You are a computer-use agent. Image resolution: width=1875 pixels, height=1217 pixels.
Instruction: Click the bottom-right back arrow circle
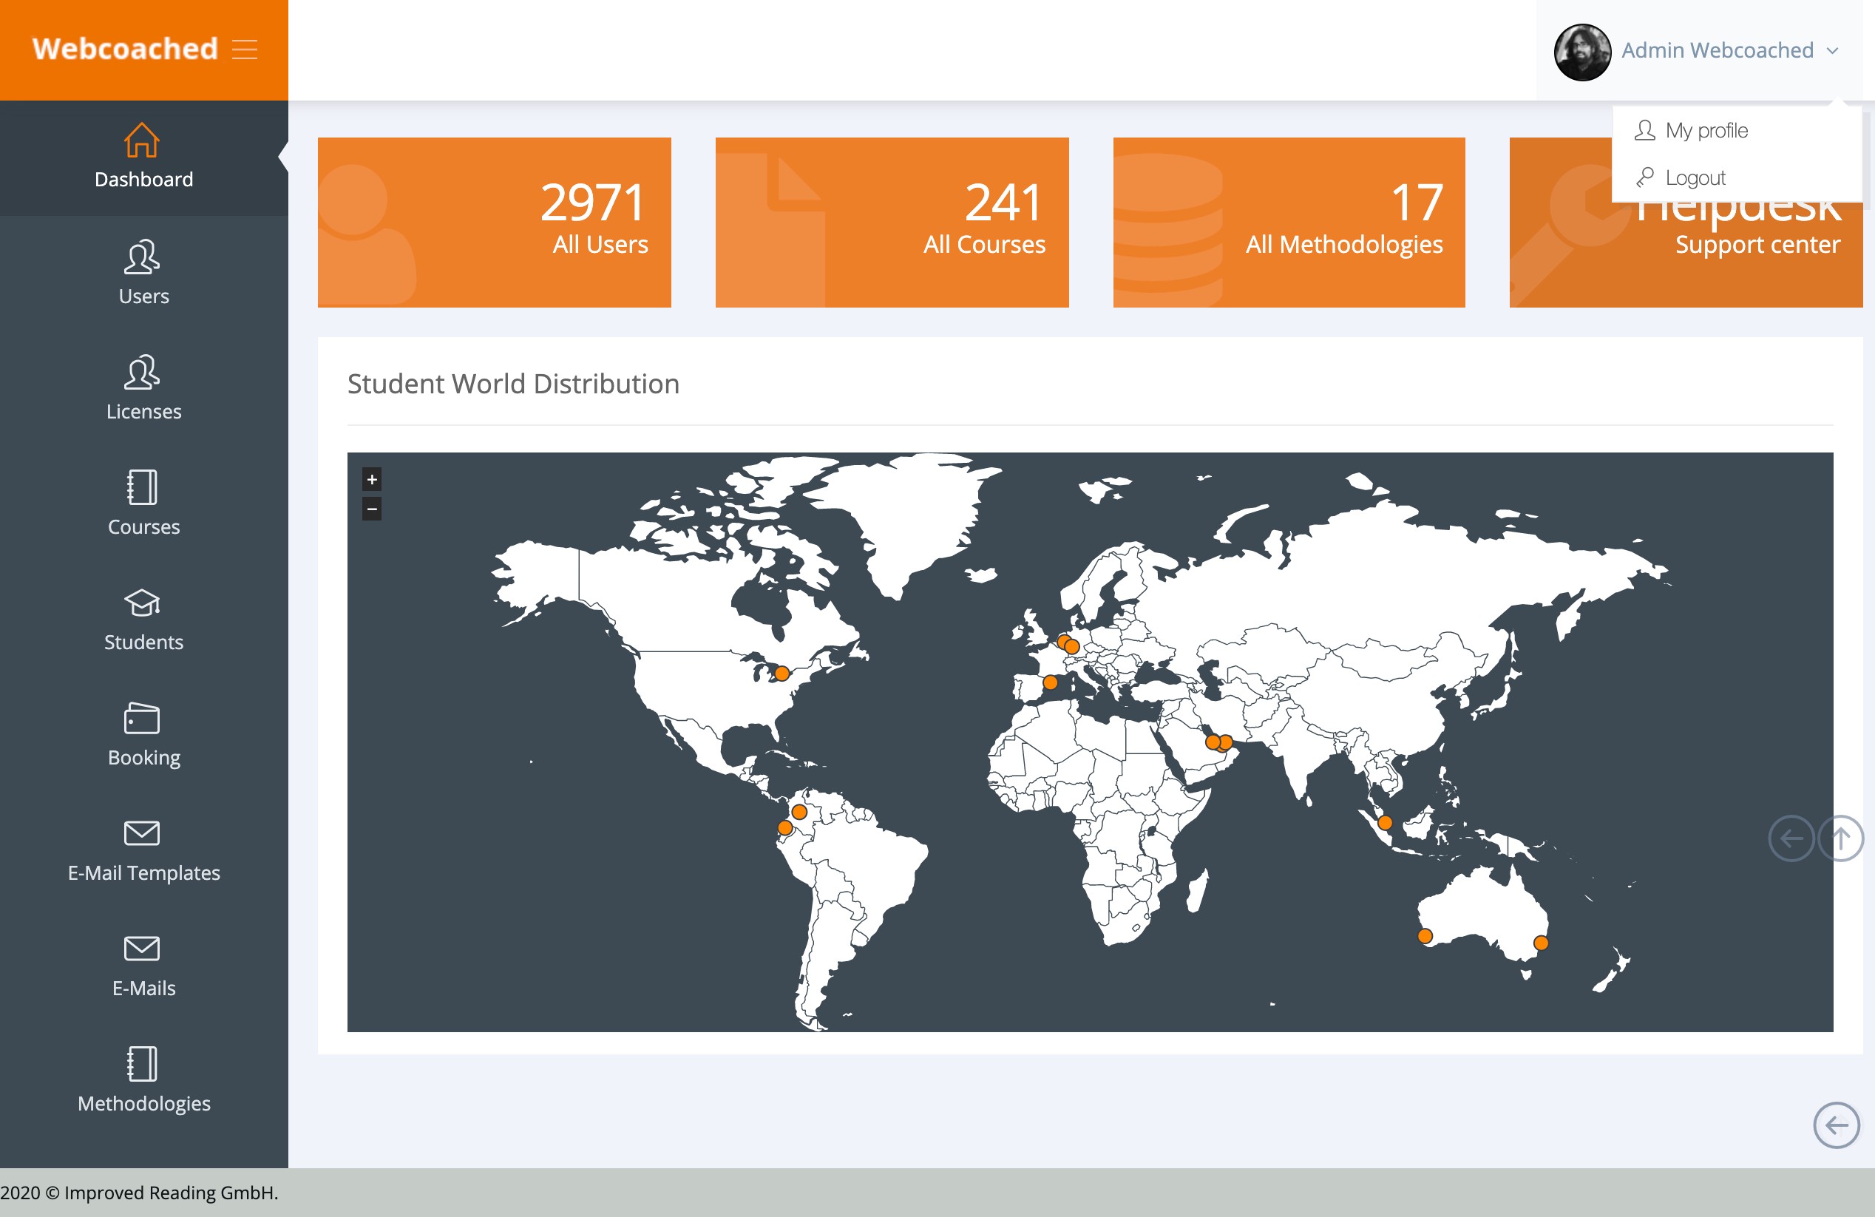(x=1837, y=1125)
